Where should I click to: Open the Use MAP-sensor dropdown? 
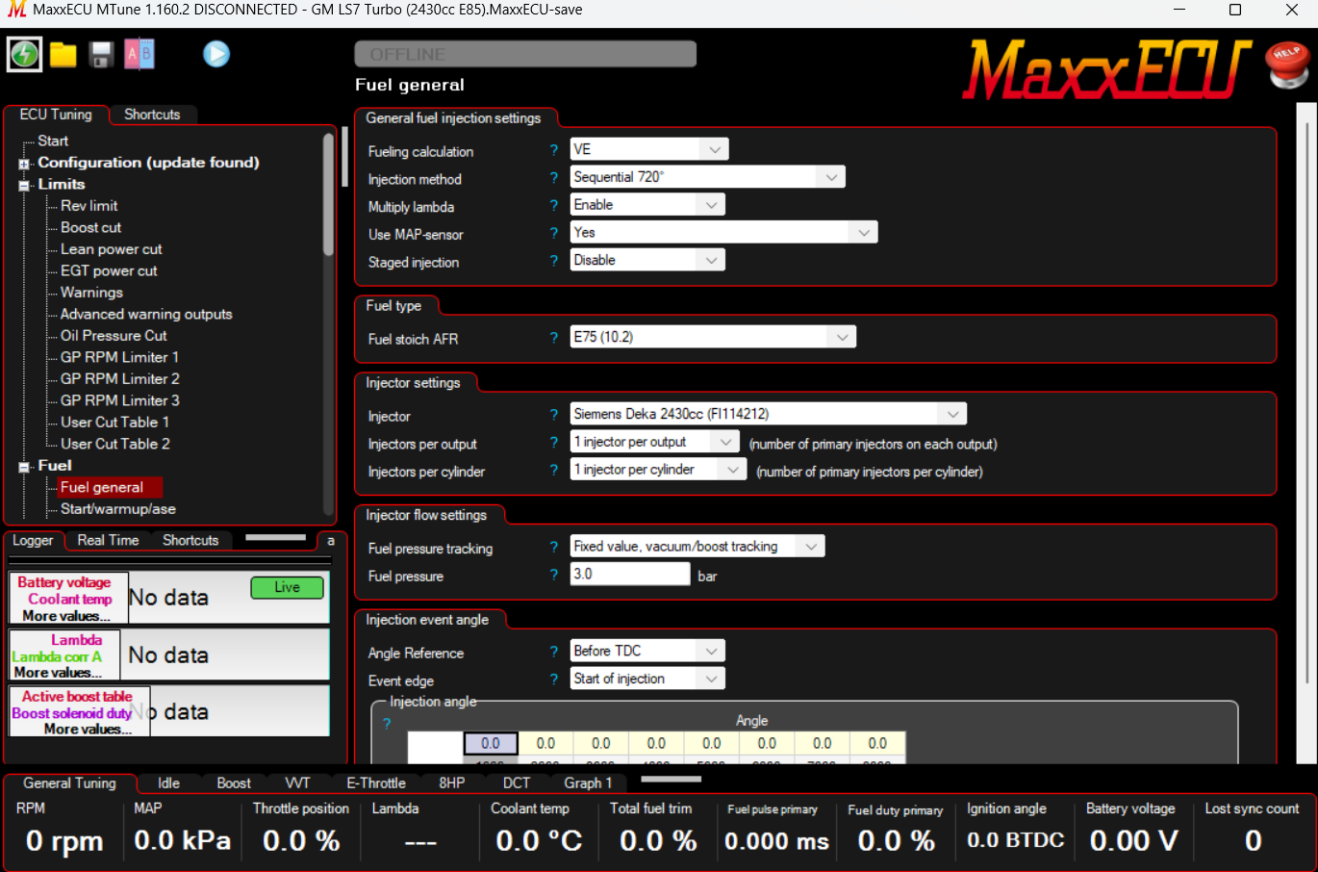pyautogui.click(x=723, y=233)
